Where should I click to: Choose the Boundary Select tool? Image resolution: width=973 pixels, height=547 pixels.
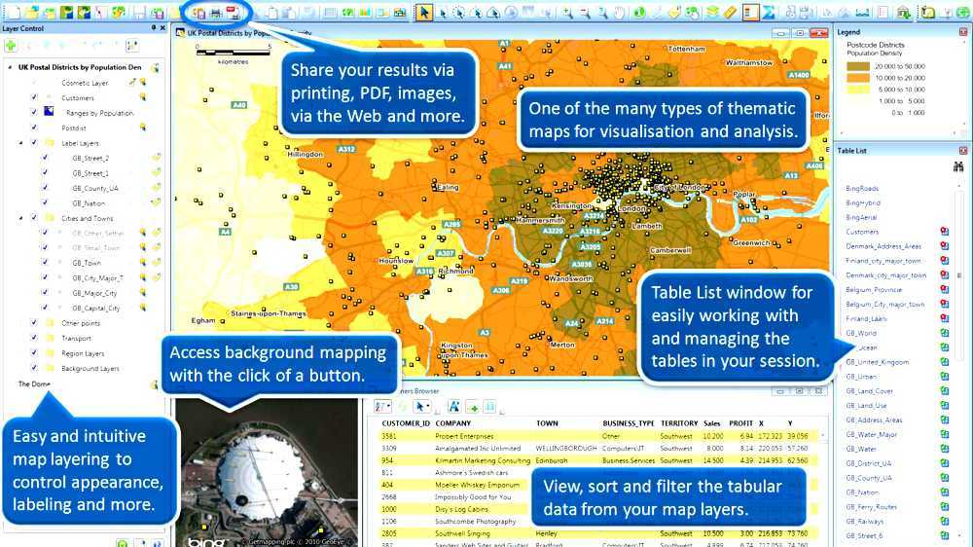click(x=493, y=12)
